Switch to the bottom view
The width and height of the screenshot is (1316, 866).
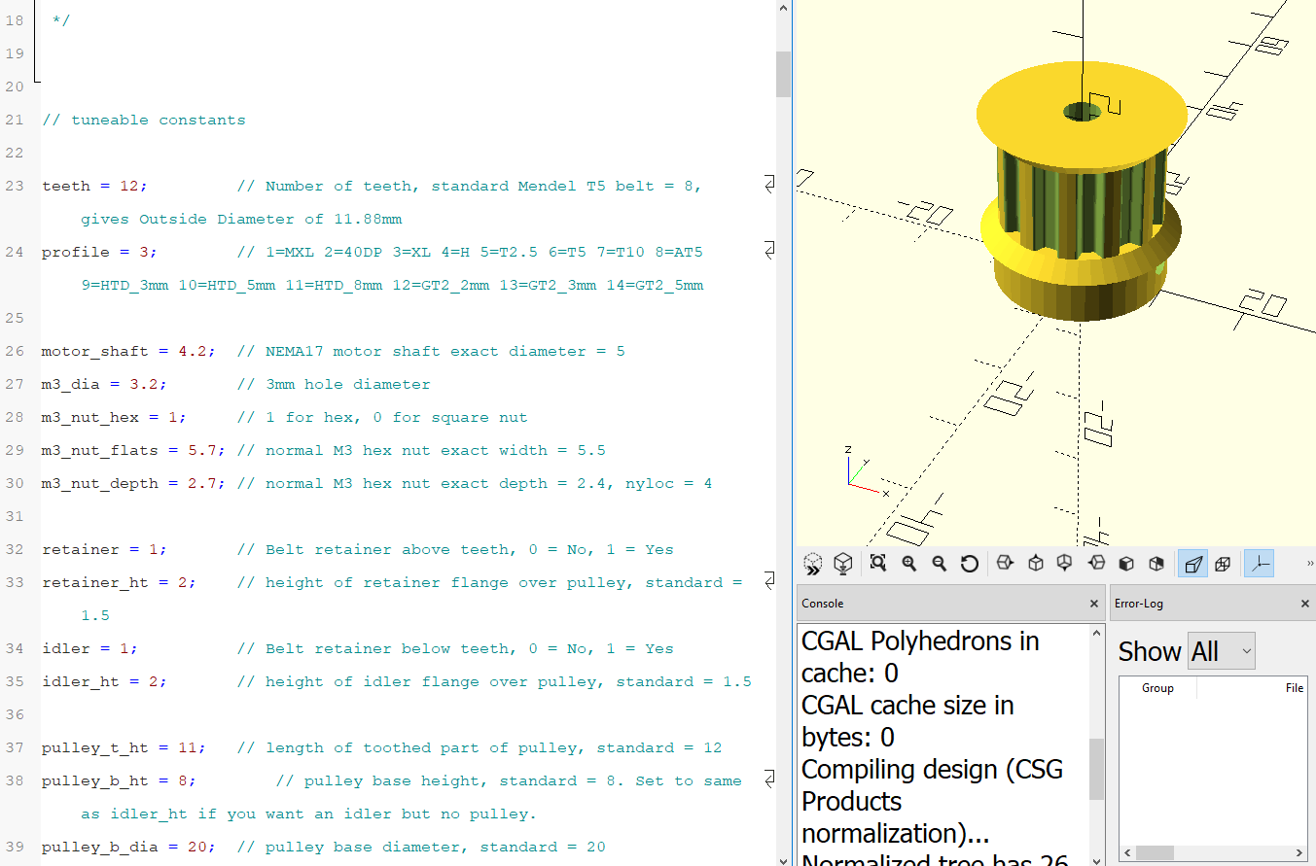tap(1066, 563)
